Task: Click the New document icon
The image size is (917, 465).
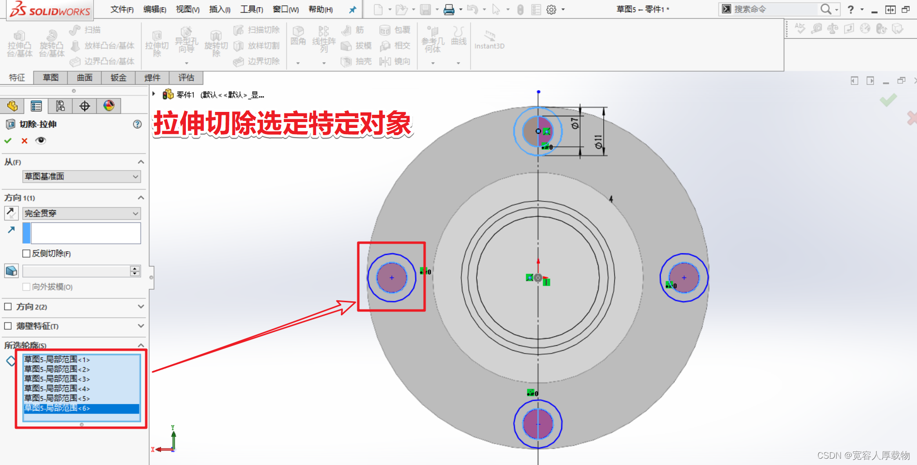Action: (378, 9)
